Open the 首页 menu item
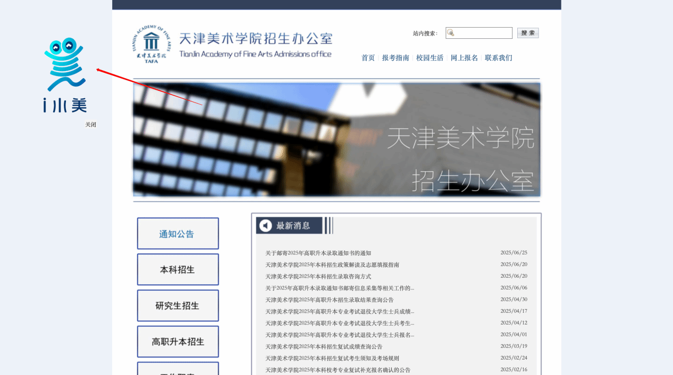This screenshot has height=375, width=673. coord(368,58)
